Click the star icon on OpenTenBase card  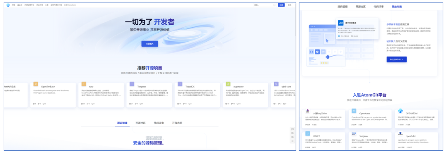34,104
